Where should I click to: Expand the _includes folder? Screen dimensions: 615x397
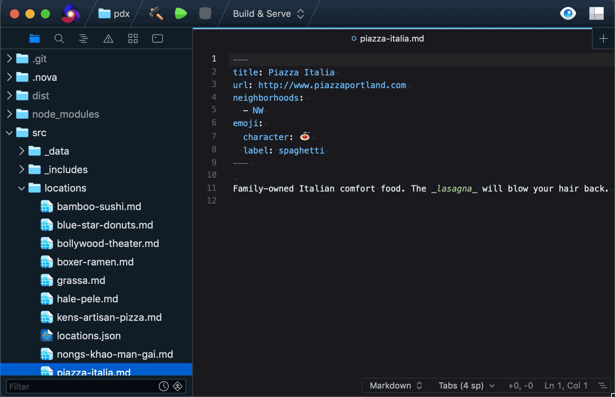[22, 169]
